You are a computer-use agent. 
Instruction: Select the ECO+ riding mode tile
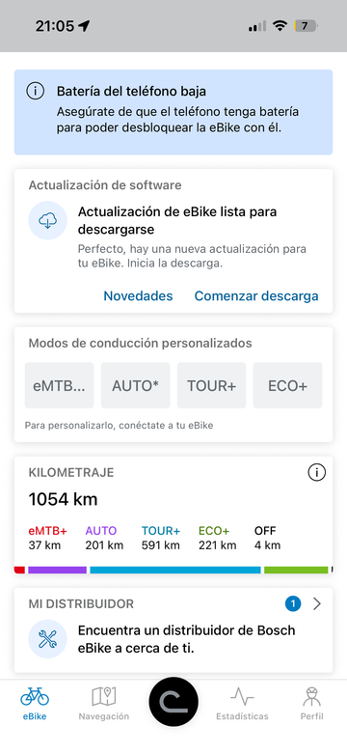287,385
